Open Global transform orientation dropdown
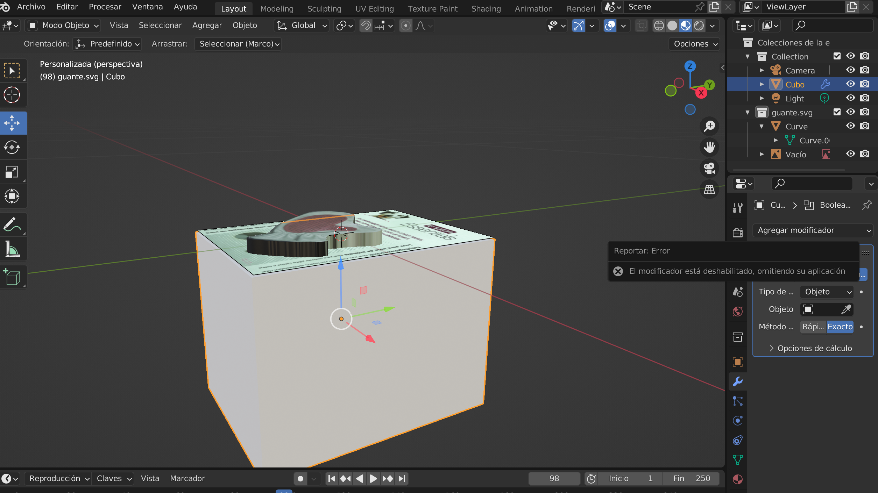 [302, 25]
